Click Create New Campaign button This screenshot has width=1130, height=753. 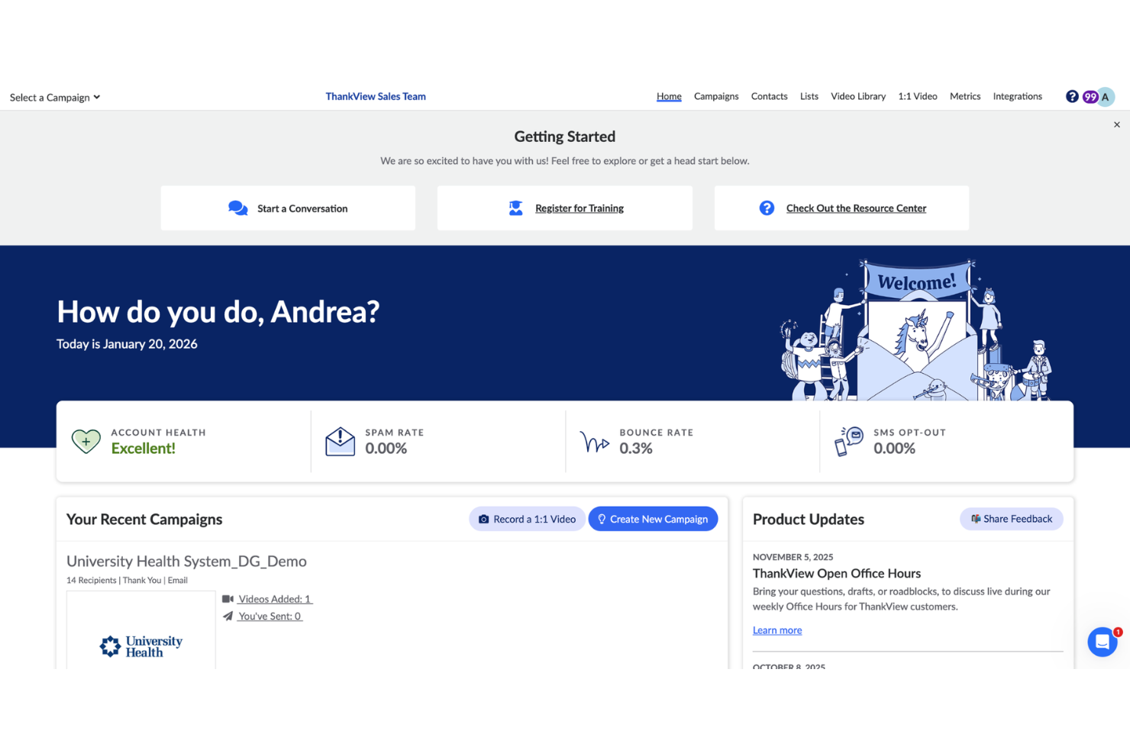pos(653,519)
